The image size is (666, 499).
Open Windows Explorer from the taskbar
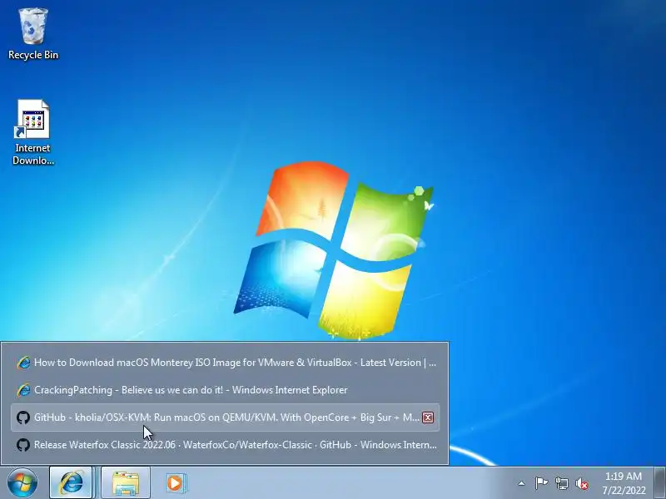[126, 483]
